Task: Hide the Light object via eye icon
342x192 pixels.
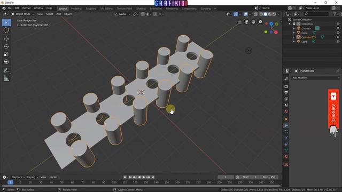Action: click(338, 42)
